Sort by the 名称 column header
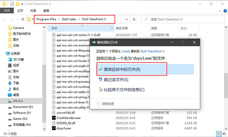The height and width of the screenshot is (137, 228). (x=79, y=28)
